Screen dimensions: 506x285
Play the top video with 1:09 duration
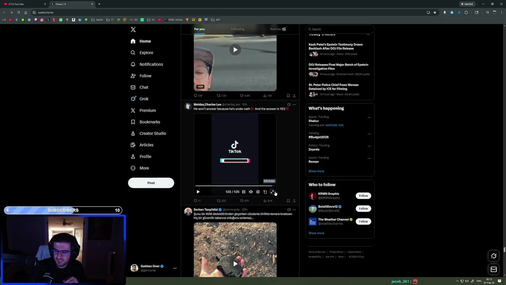(235, 49)
